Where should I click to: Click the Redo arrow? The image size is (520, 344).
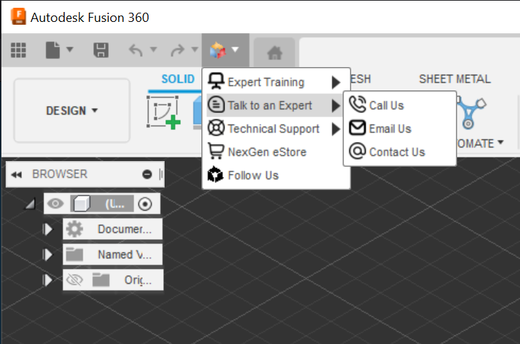(177, 50)
